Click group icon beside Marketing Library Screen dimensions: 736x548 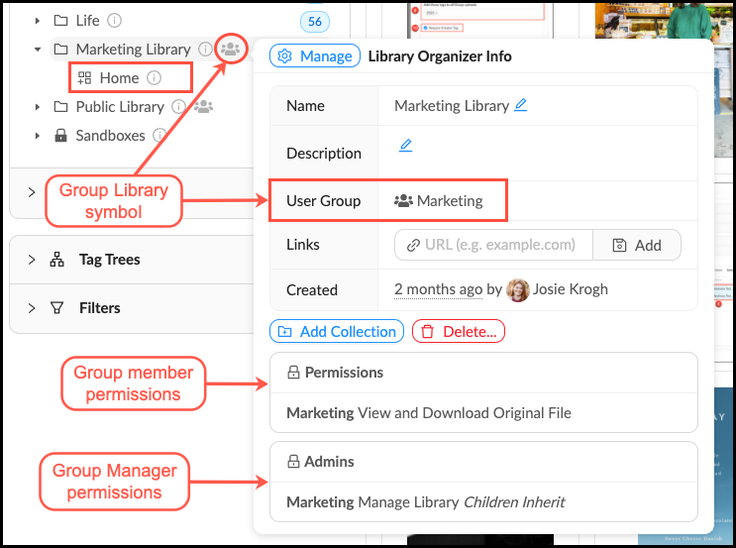point(231,49)
